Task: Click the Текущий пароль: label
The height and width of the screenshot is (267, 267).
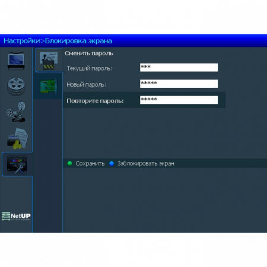Action: tap(90, 68)
